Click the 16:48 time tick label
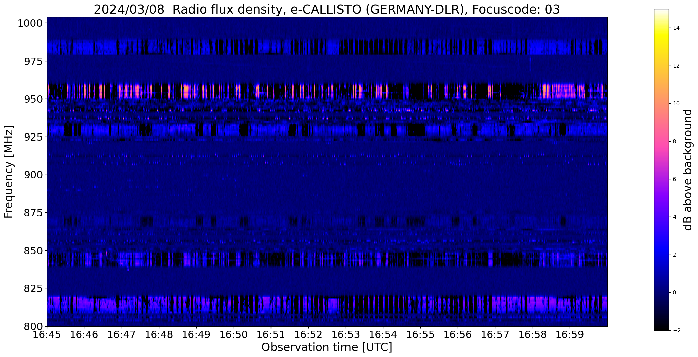The height and width of the screenshot is (357, 698). click(x=159, y=335)
